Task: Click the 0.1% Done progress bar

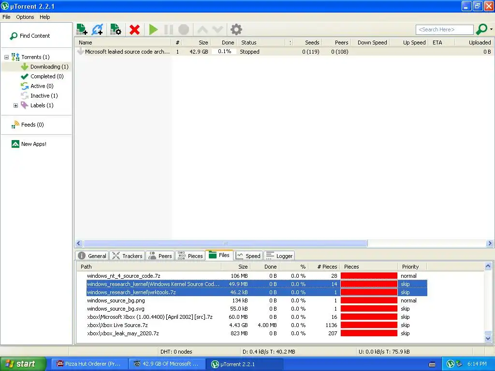Action: [224, 52]
